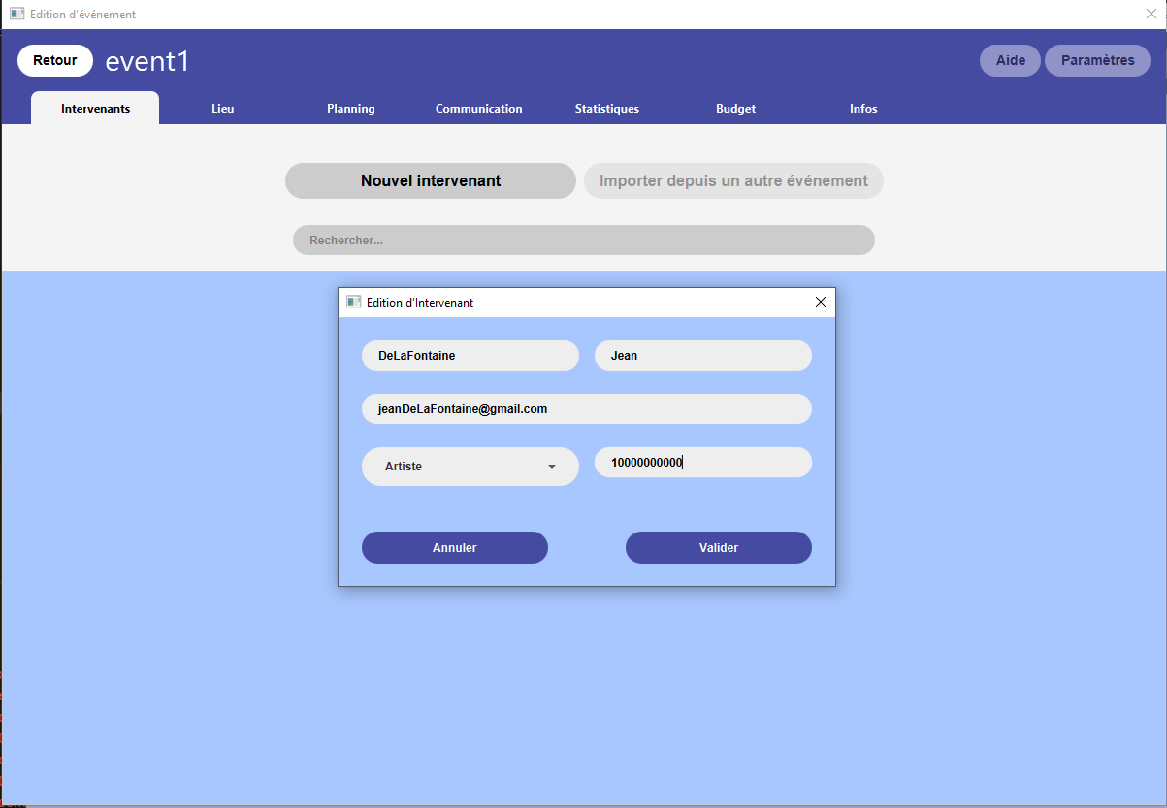Edit the jeanDeLaFontaine@gmail.com email field
The height and width of the screenshot is (808, 1167).
587,408
